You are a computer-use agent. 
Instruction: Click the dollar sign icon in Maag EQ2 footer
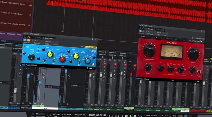click(x=88, y=68)
